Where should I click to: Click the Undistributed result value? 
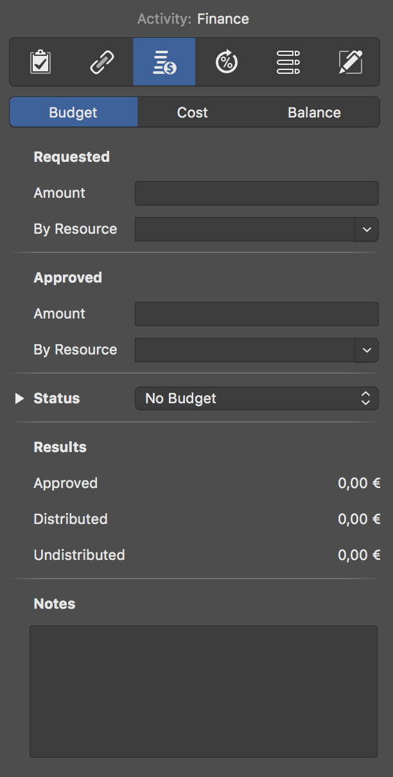[359, 555]
